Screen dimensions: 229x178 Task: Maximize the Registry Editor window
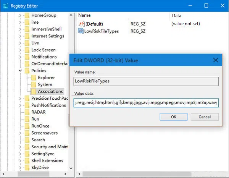[206, 6]
